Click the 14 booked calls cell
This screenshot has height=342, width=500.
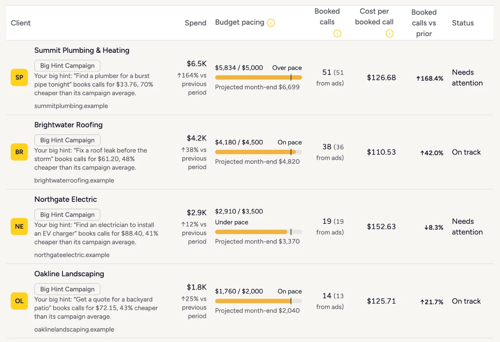[330, 301]
